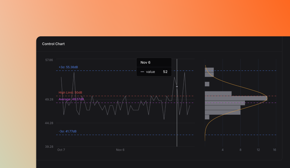
Task: Click the histogram axis label 4
Action: pos(223,150)
